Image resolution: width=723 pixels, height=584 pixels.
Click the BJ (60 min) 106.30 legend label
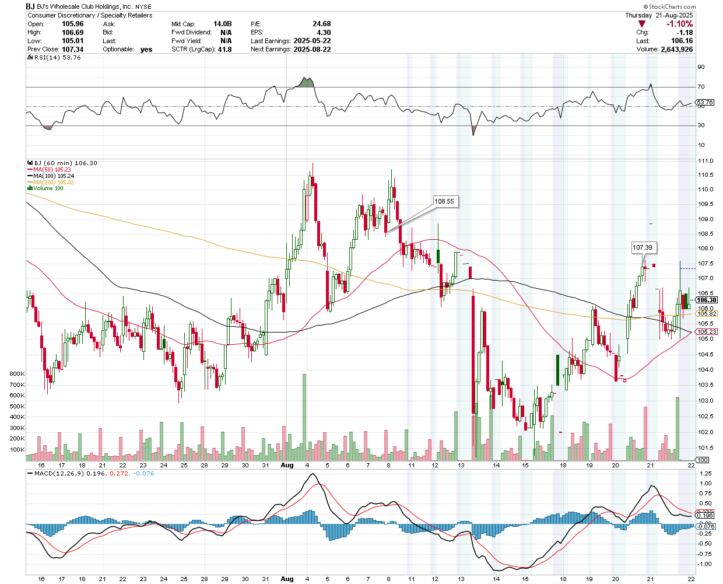[65, 163]
